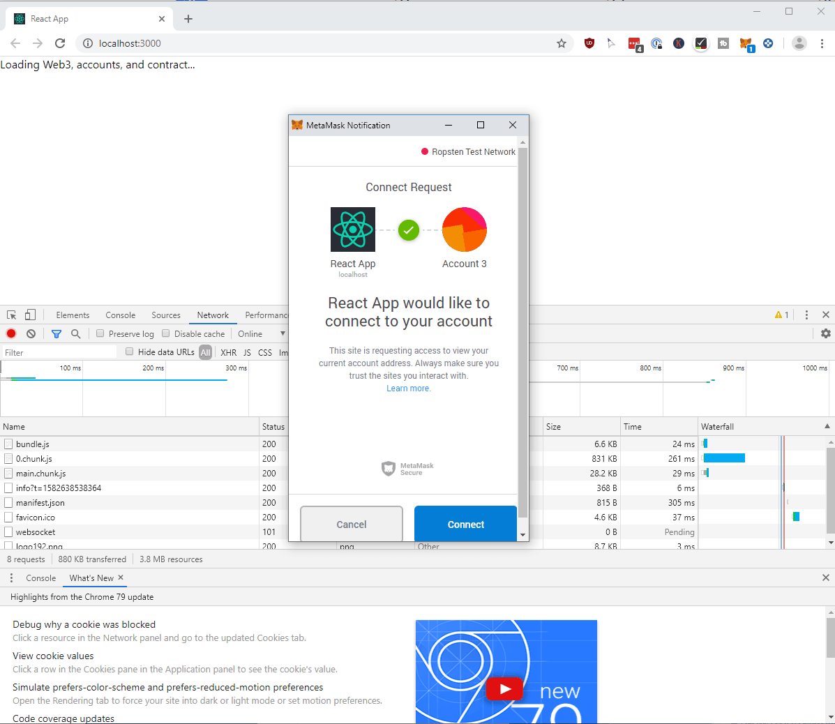Open Chrome's three-dot menu
Screen dimensions: 835x724
point(822,43)
